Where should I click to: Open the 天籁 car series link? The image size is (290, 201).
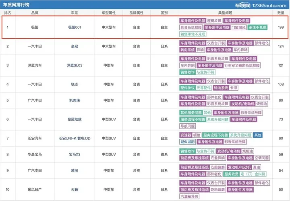coord(75,190)
